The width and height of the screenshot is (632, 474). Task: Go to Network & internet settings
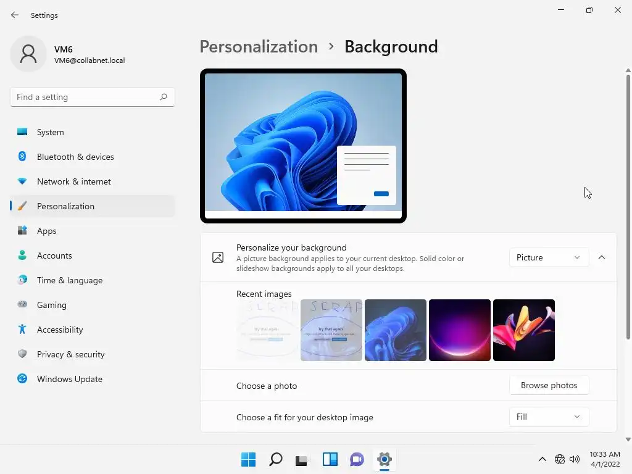93,181
